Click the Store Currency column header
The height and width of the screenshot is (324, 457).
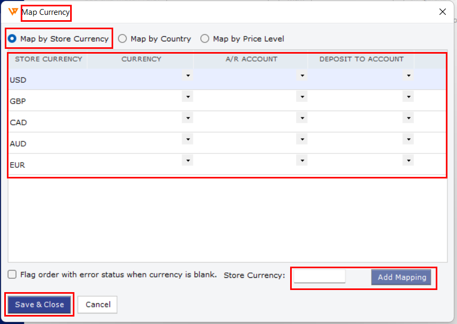click(48, 59)
